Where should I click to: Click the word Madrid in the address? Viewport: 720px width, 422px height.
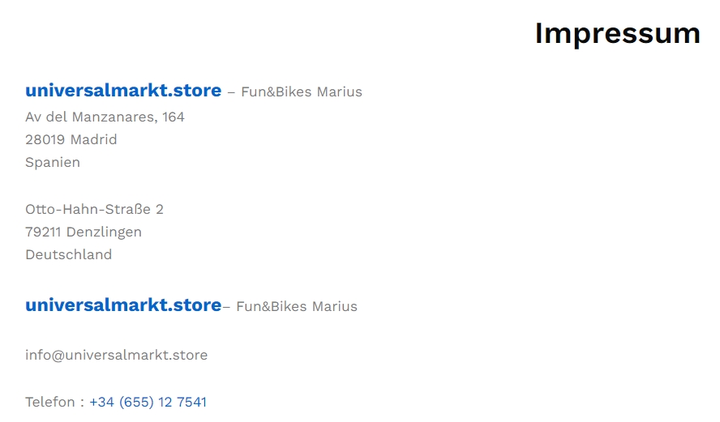point(94,139)
